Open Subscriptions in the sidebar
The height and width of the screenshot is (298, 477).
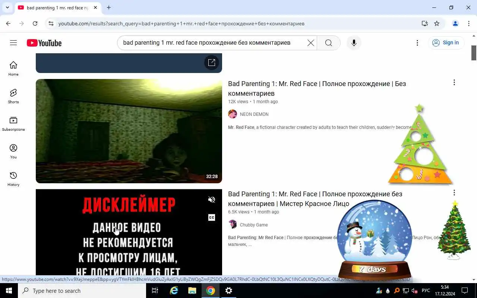coord(13,124)
